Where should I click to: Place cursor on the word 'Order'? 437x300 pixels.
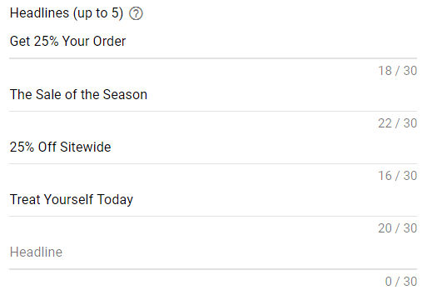pos(109,42)
